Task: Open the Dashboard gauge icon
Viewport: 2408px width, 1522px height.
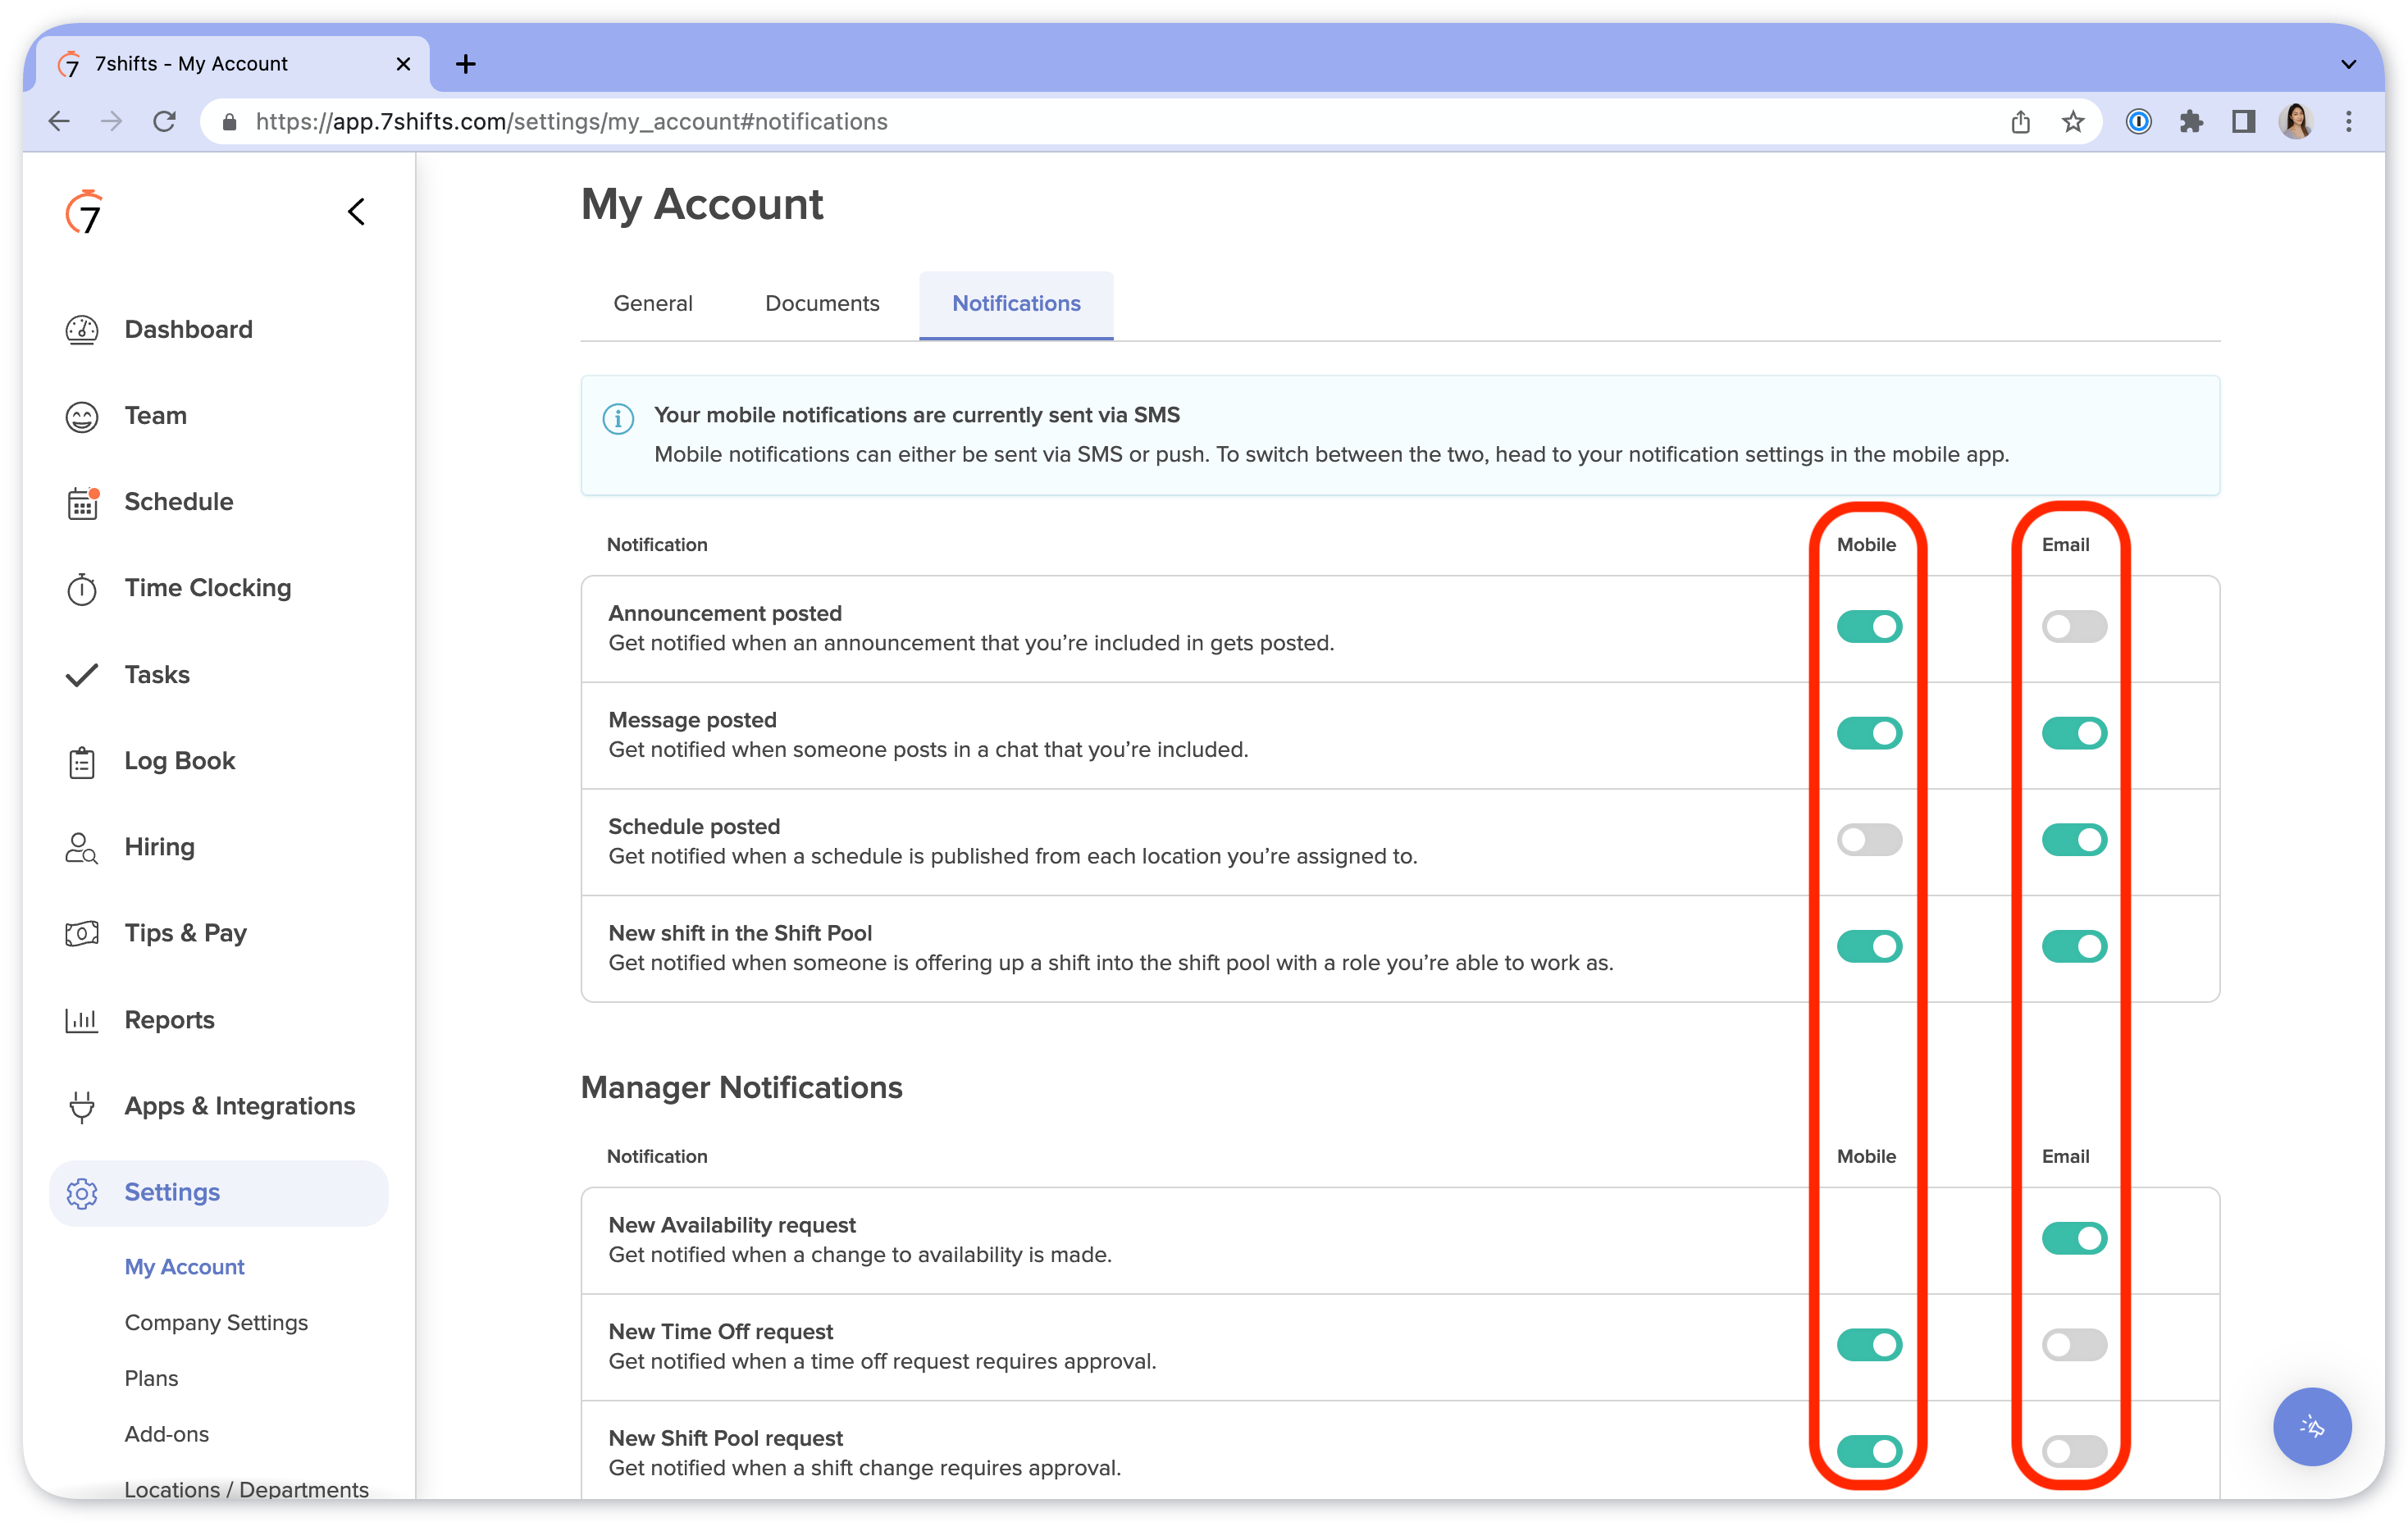Action: 82,329
